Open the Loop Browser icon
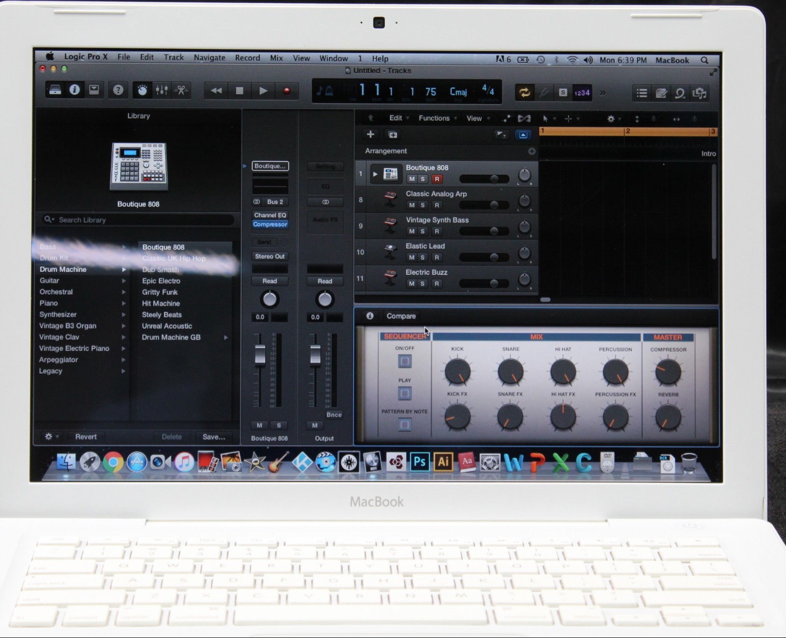 coord(680,93)
